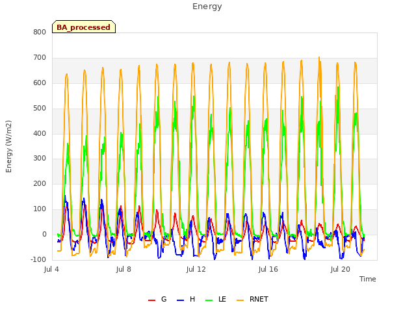The width and height of the screenshot is (416, 312).
Task: Click the BA_processed annotation label
Action: [84, 27]
